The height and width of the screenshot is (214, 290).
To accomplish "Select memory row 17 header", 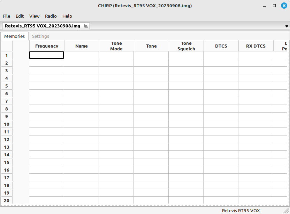I will click(x=7, y=178).
